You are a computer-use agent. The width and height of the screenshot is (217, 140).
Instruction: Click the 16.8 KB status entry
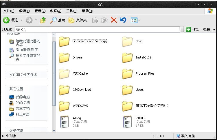pyautogui.click(x=158, y=136)
